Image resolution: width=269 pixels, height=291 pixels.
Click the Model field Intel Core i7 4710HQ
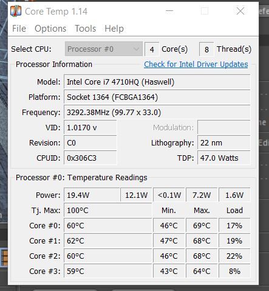pyautogui.click(x=157, y=82)
